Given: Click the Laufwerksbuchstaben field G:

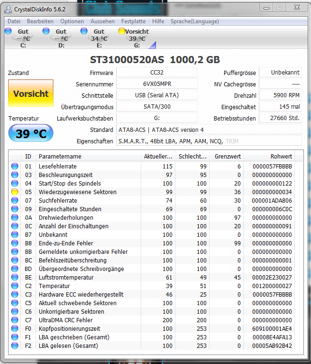Looking at the screenshot, I should click(x=157, y=118).
